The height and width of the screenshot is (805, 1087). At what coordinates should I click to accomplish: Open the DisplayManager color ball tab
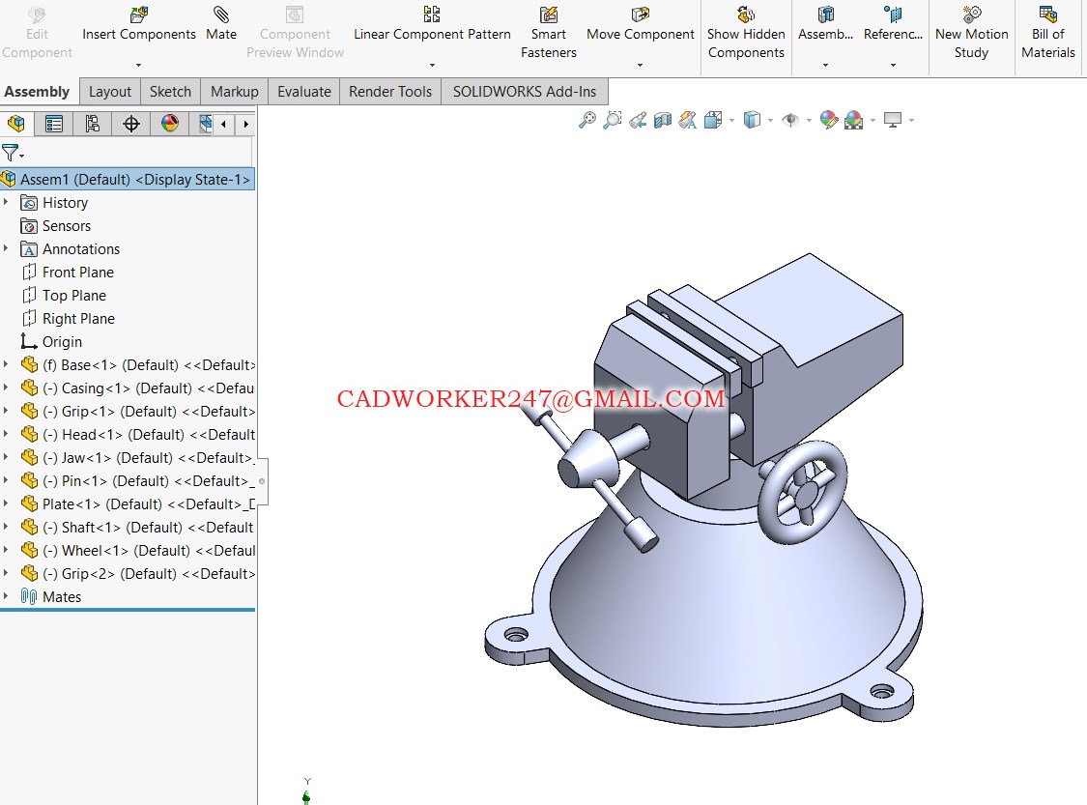[170, 124]
